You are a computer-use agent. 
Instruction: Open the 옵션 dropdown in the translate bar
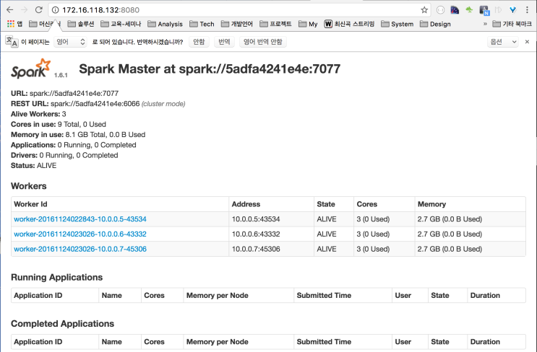click(502, 42)
